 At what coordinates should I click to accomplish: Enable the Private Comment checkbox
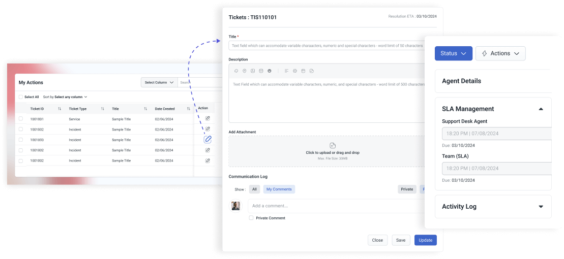(251, 218)
